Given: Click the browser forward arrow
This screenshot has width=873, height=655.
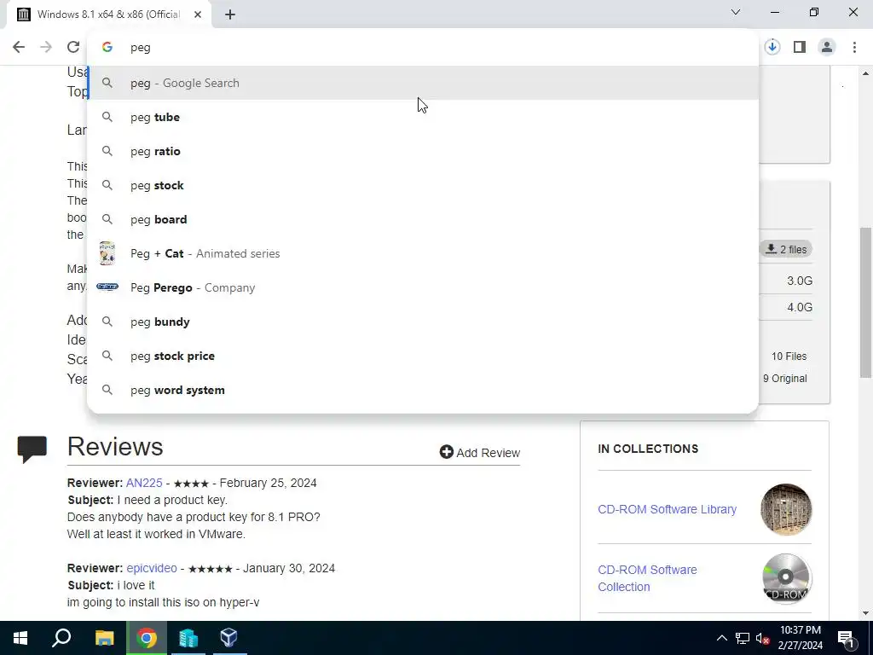Looking at the screenshot, I should pyautogui.click(x=46, y=48).
